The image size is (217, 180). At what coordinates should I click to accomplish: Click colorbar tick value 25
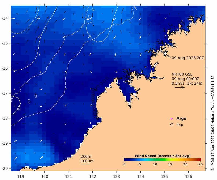[200, 164]
